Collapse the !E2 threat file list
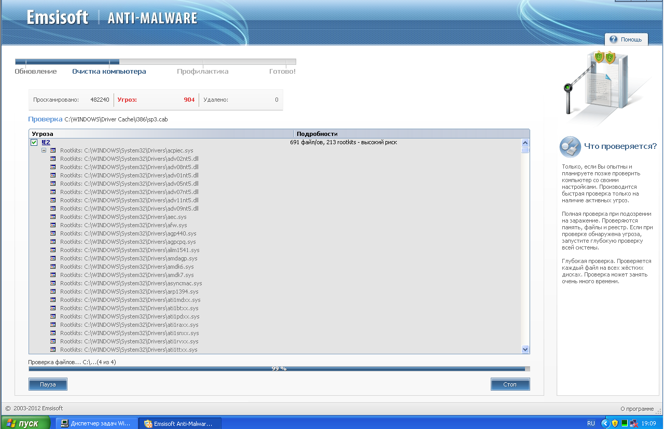This screenshot has width=664, height=429. 44,150
